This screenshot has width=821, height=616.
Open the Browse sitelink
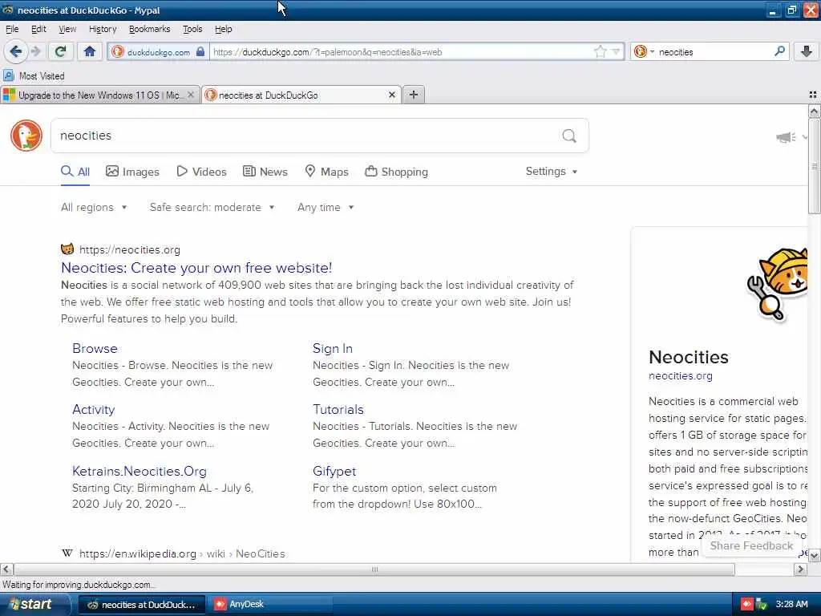pos(95,348)
